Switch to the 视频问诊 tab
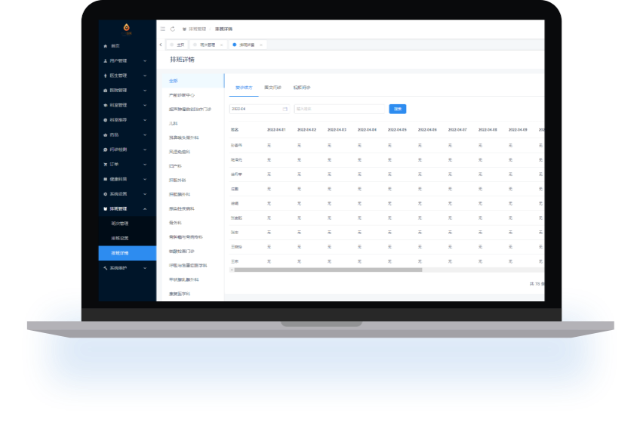 point(302,88)
